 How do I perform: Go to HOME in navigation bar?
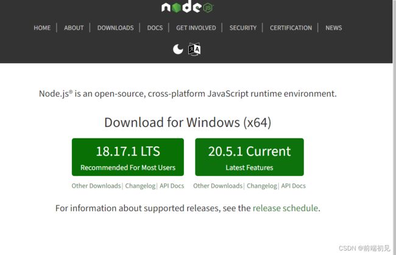click(42, 28)
